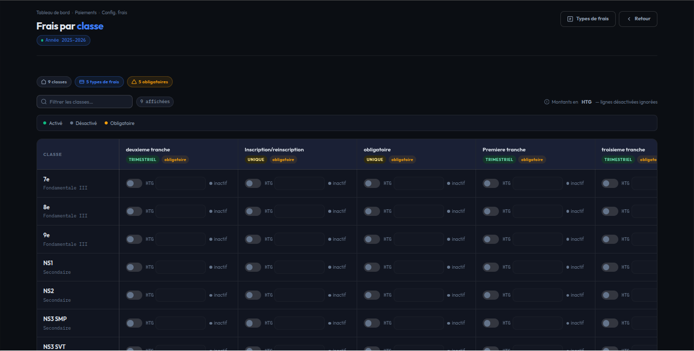
Task: Open the Paiements breadcrumb link
Action: (85, 13)
